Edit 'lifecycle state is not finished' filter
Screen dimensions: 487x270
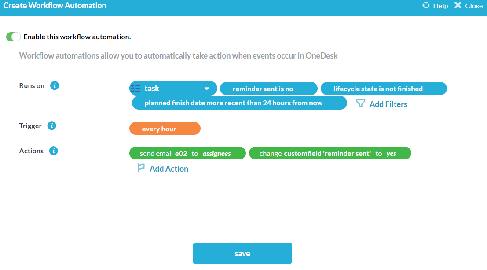click(383, 89)
